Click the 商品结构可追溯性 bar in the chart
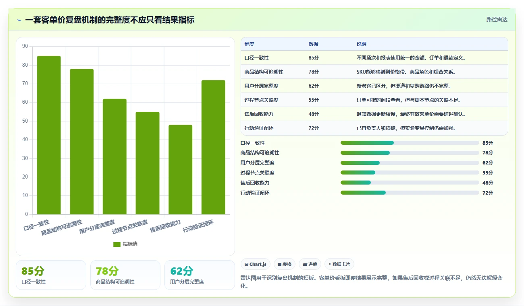This screenshot has width=524, height=306. [x=82, y=142]
